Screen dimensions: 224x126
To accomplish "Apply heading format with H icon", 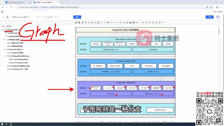I will tap(76, 22).
